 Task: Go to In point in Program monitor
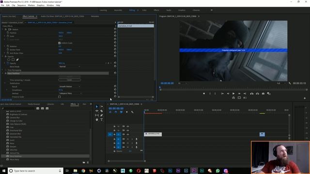pos(222,94)
